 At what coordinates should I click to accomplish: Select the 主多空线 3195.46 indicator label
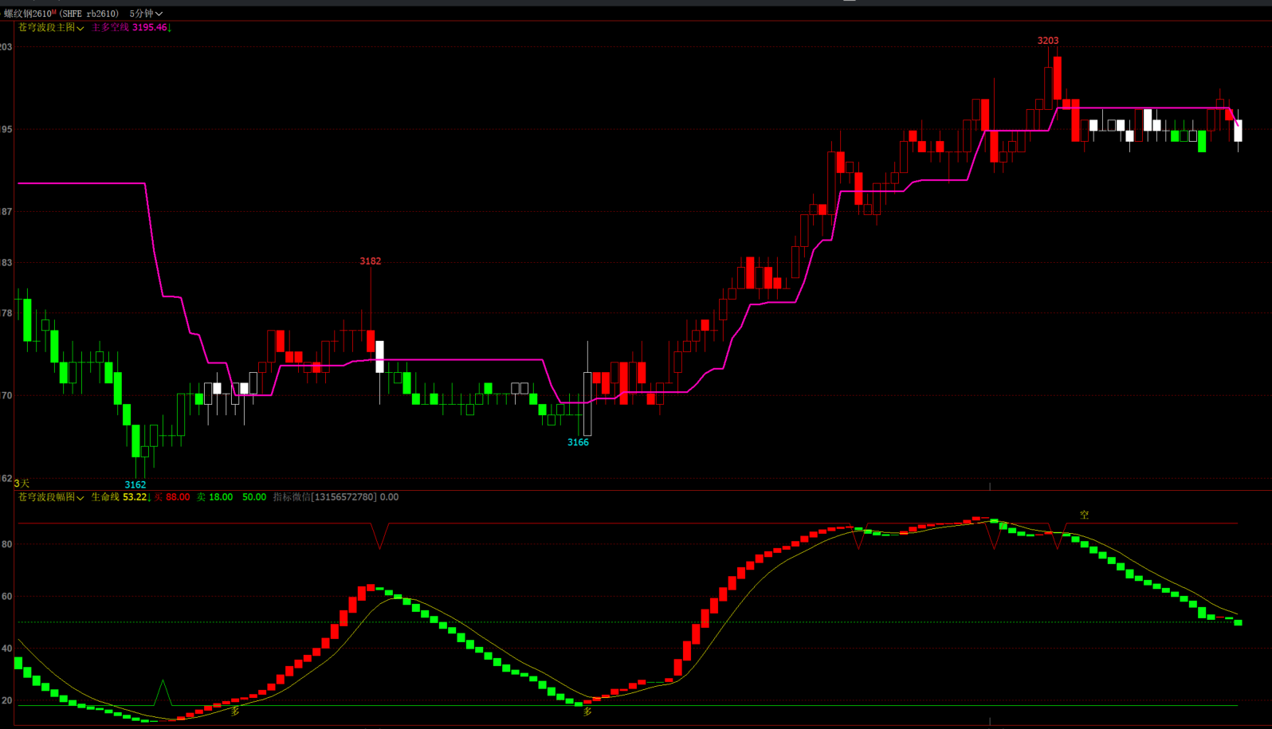point(131,28)
